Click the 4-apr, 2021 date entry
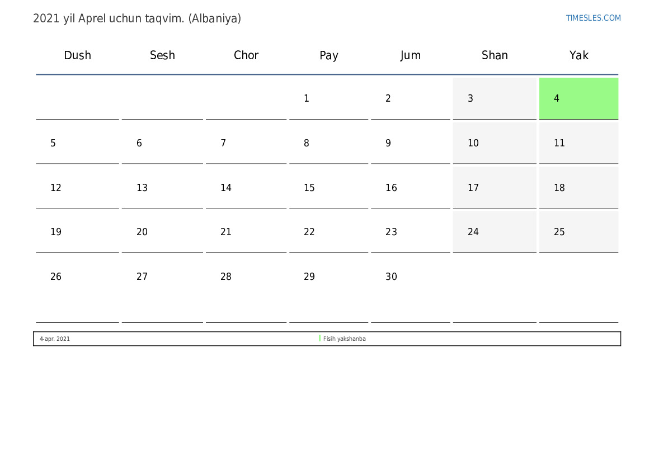This screenshot has height=462, width=654. click(55, 339)
